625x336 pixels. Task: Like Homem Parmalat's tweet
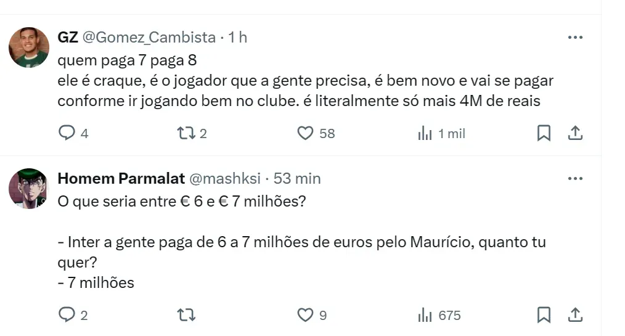(x=306, y=315)
